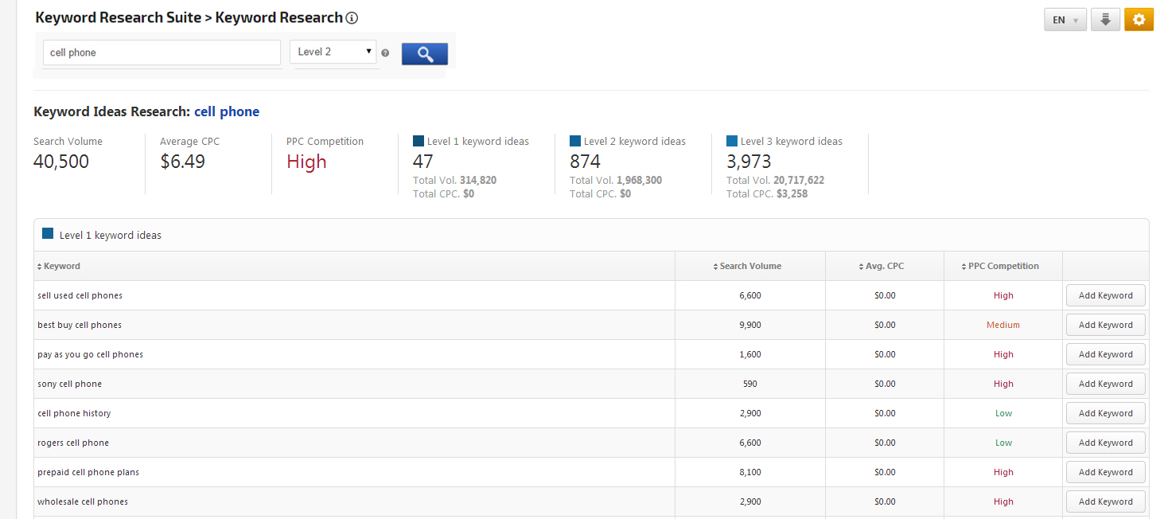
Task: Add keyword for wholesale cell phones
Action: (x=1105, y=501)
